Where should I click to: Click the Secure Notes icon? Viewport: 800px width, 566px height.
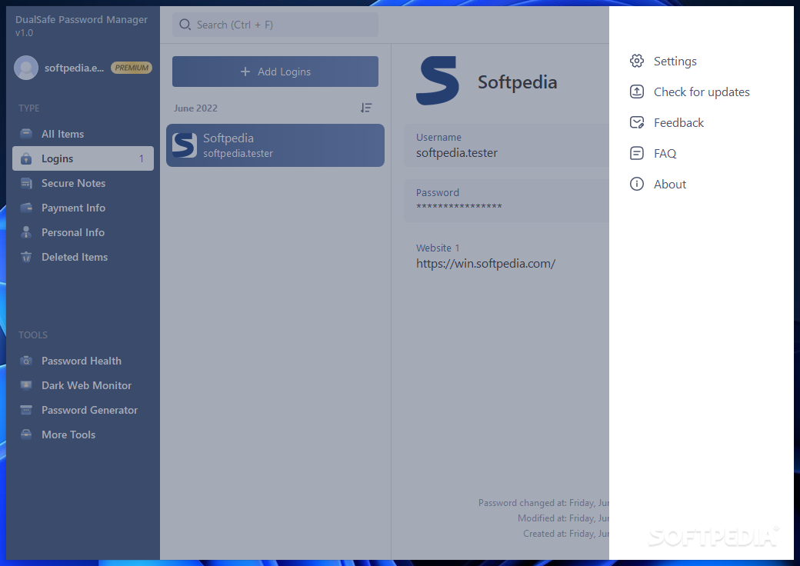click(x=26, y=183)
